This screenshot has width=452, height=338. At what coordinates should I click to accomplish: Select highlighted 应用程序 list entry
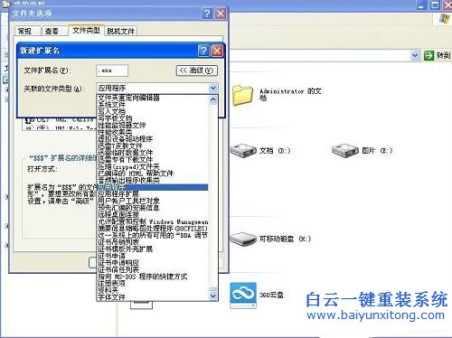pyautogui.click(x=153, y=187)
